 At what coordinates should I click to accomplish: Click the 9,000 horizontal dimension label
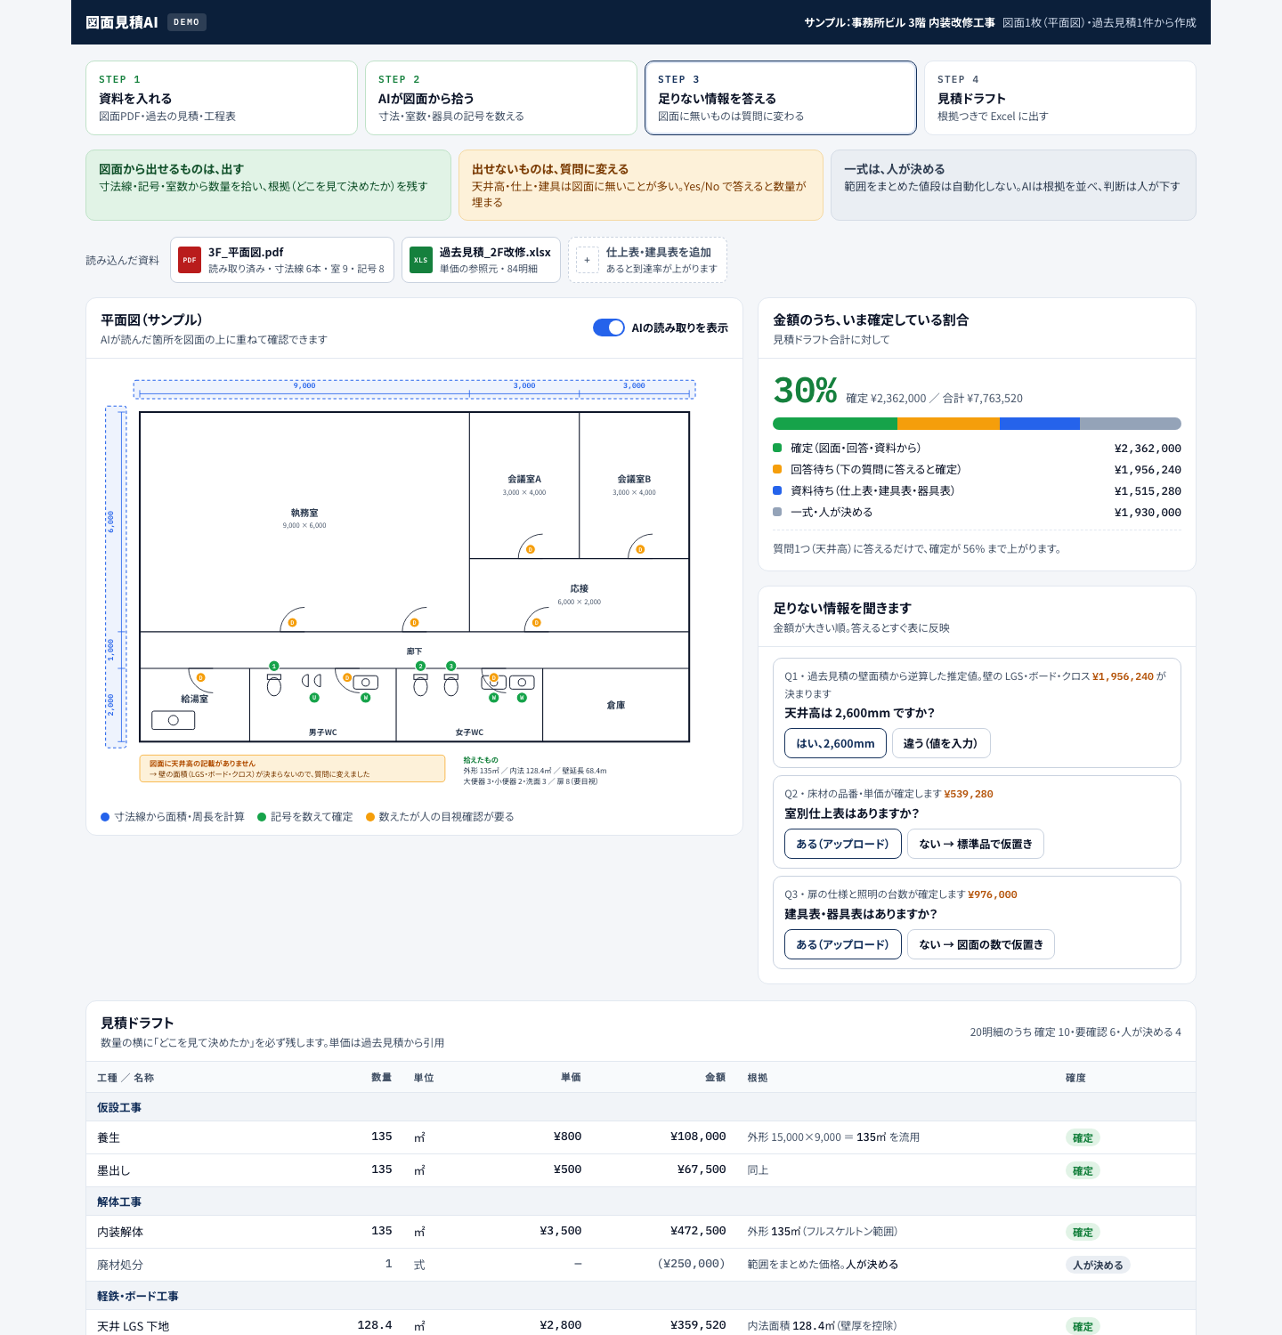[x=304, y=385]
